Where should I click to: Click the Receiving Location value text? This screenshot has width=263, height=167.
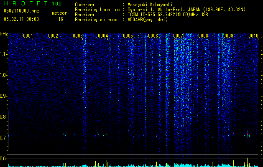pos(186,10)
